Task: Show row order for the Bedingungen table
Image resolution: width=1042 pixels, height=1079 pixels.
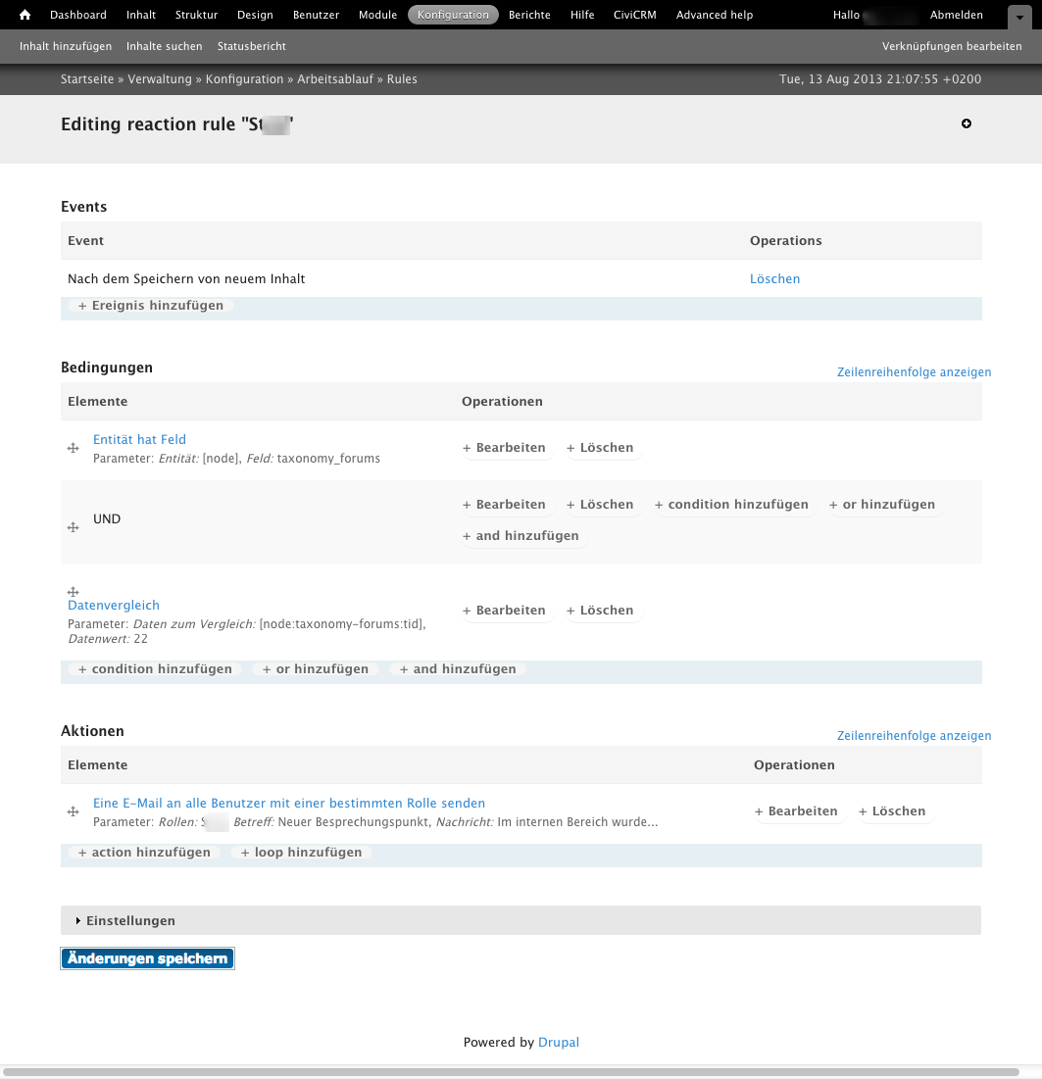Action: (914, 372)
